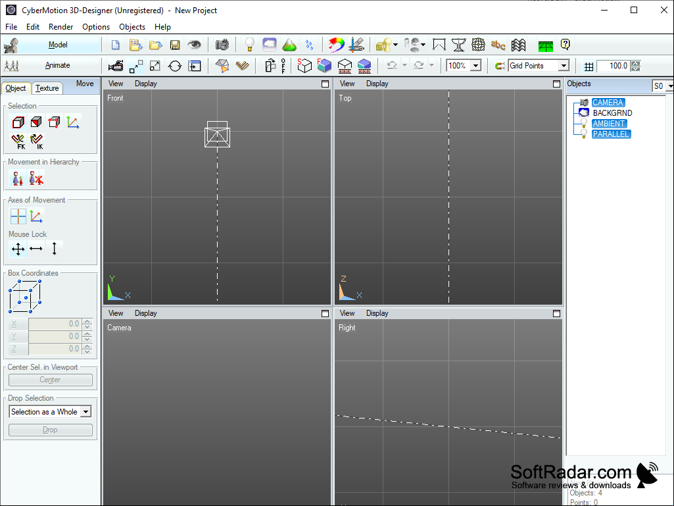This screenshot has width=674, height=506.
Task: Select the red S wireframe cube icon
Action: point(304,65)
